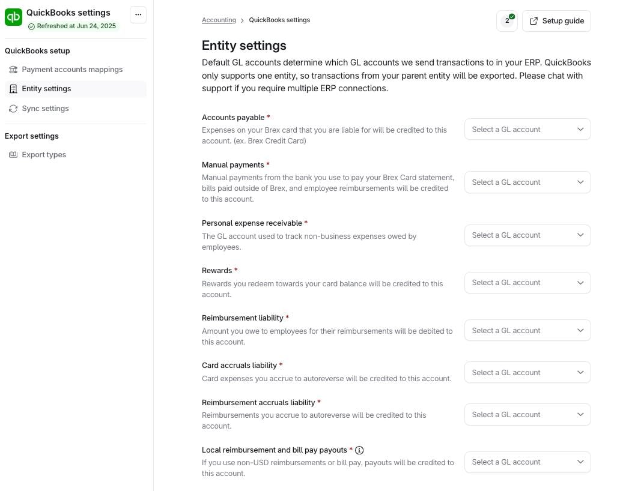Navigate to Export types
The image size is (635, 491).
click(44, 155)
